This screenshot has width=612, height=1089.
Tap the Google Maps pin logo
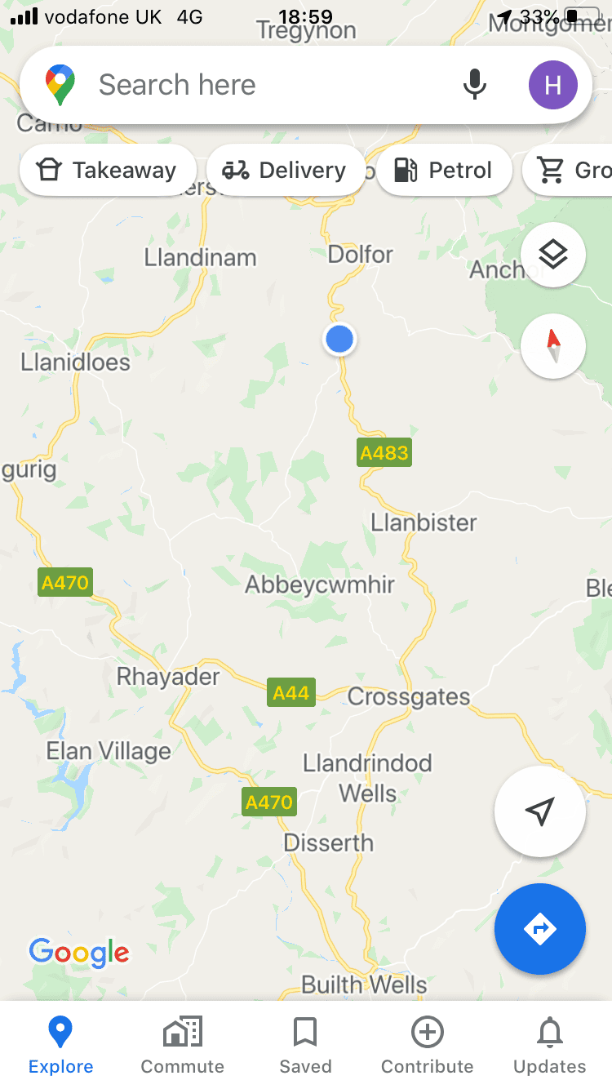(60, 85)
